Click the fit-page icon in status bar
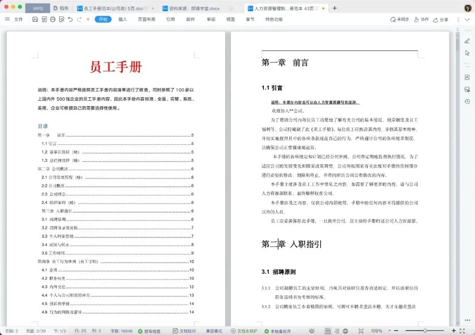The width and height of the screenshot is (475, 335). pos(361,331)
